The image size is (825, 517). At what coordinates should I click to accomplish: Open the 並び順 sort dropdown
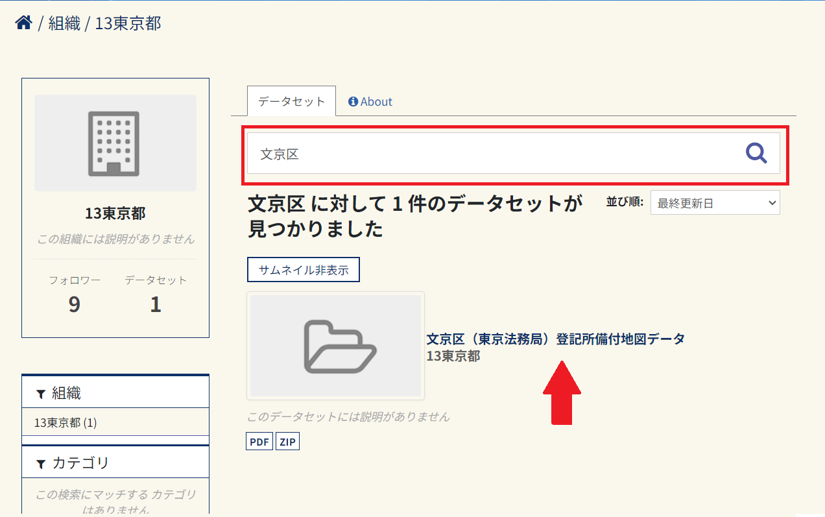[715, 203]
